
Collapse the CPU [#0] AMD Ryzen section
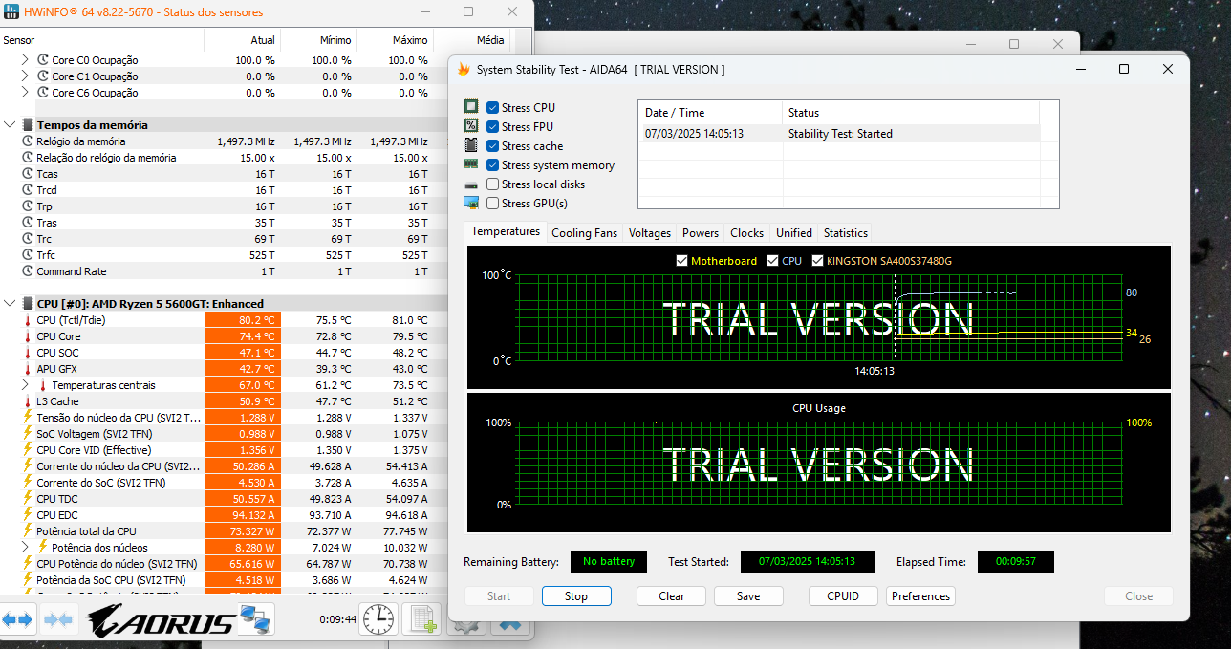coord(10,304)
